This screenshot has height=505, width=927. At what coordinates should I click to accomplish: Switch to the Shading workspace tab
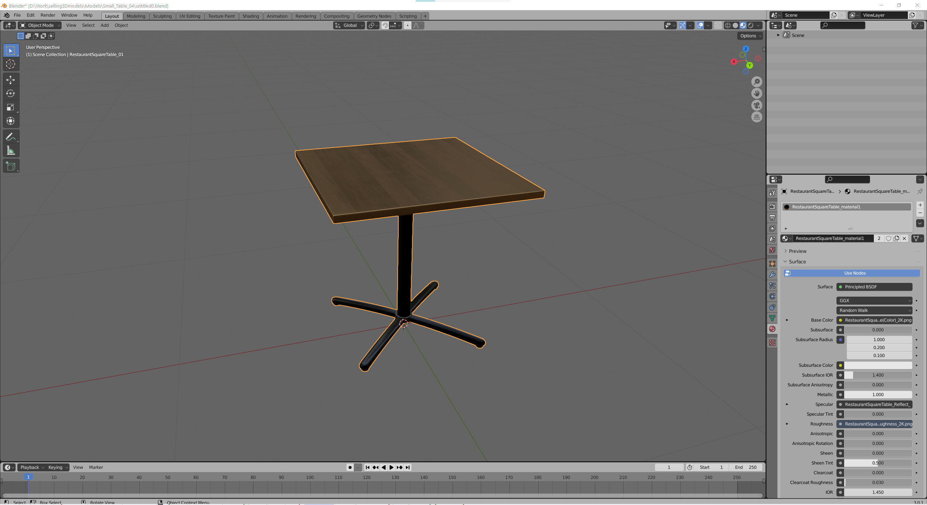coord(251,16)
